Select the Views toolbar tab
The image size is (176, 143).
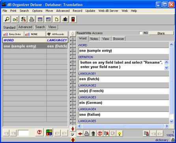pos(52,27)
